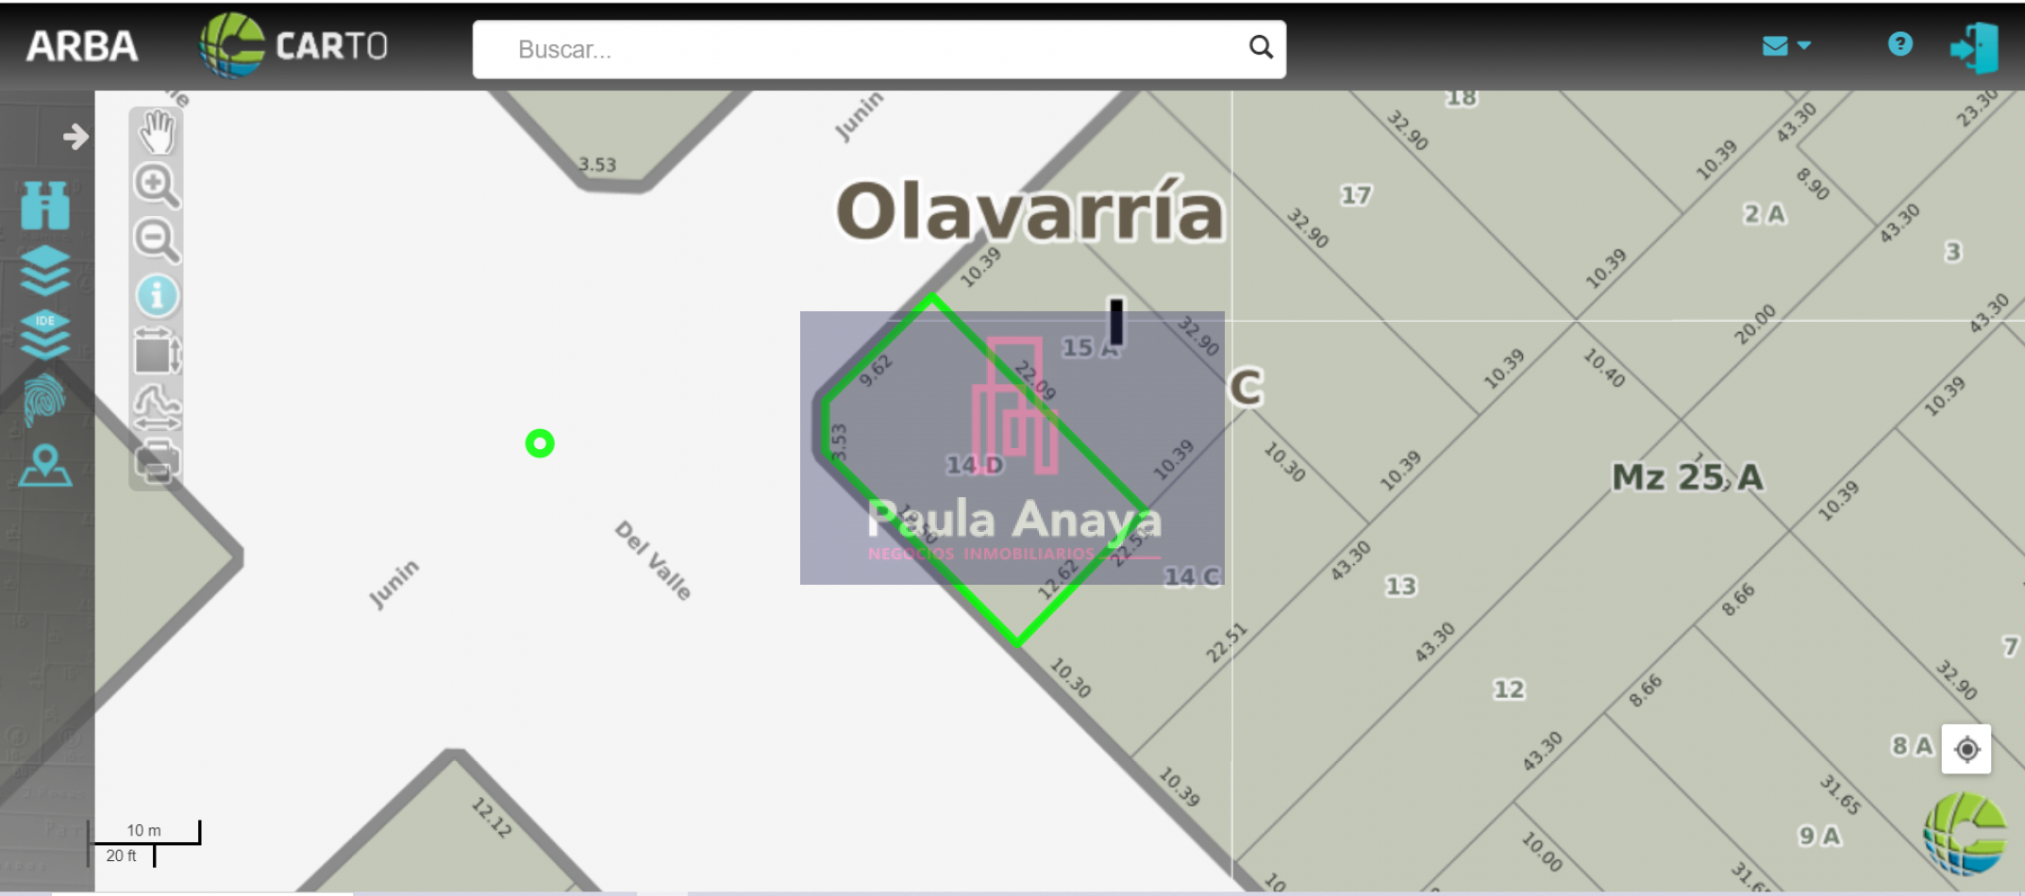Click the 10 m scale bar
The width and height of the screenshot is (2025, 896).
tap(143, 832)
